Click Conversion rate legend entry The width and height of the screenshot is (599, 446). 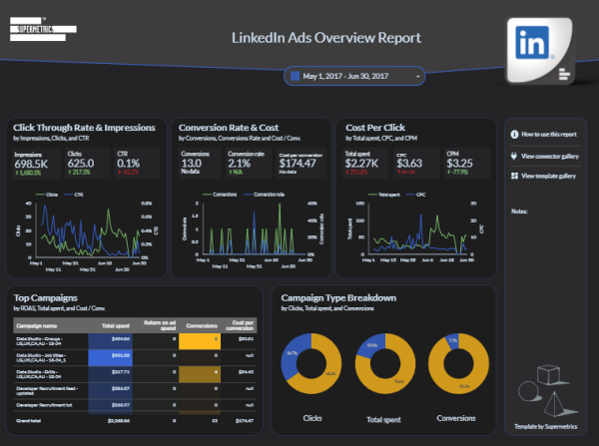point(264,195)
